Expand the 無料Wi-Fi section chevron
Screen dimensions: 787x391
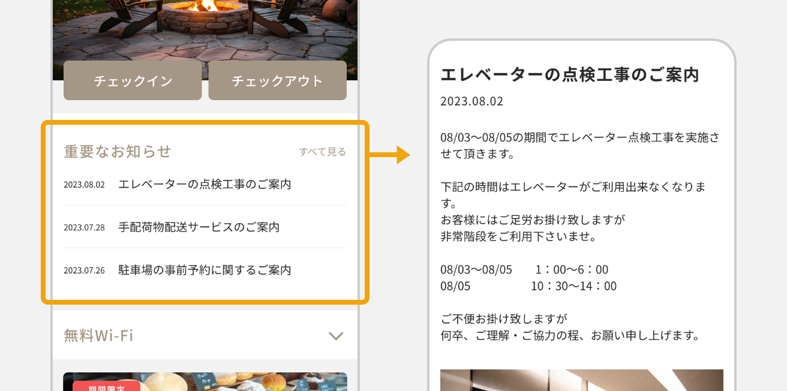[336, 336]
